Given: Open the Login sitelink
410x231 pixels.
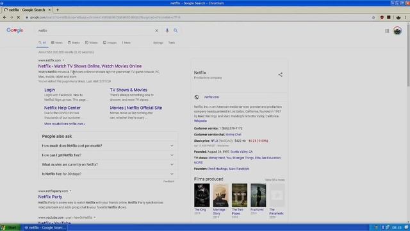Looking at the screenshot, I should [49, 90].
